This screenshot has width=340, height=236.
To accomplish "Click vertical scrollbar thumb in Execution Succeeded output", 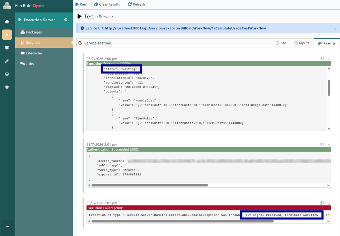I will 329,88.
